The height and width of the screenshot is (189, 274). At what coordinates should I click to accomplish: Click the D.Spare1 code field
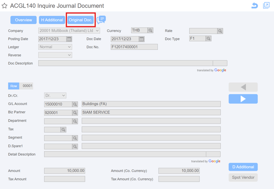pyautogui.click(x=58, y=146)
